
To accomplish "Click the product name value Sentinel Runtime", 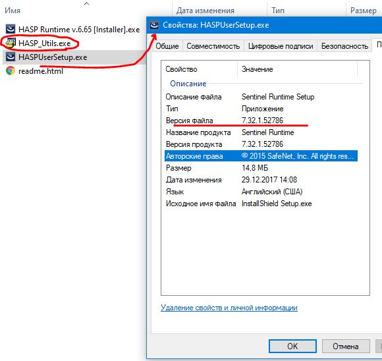I will (268, 132).
